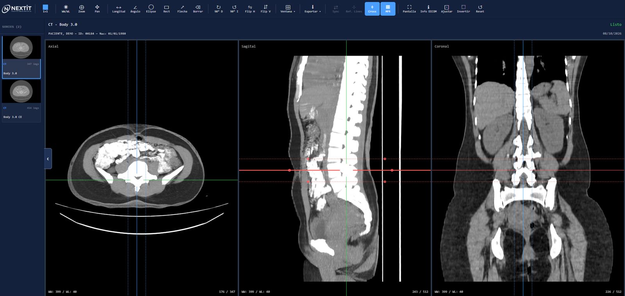Click slice counter 243 / 512
The image size is (625, 296).
420,292
